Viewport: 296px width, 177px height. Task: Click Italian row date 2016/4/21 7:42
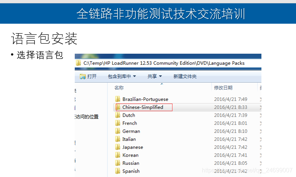231,139
